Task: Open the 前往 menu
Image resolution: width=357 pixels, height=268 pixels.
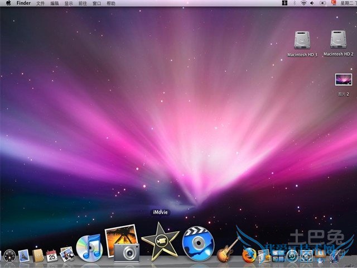Action: (83, 3)
